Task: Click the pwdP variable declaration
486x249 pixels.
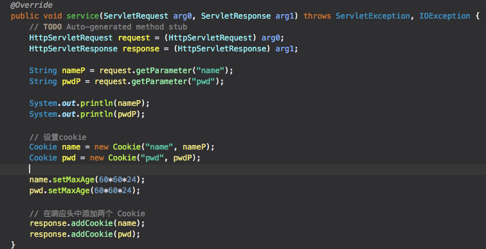Action: pyautogui.click(x=71, y=82)
